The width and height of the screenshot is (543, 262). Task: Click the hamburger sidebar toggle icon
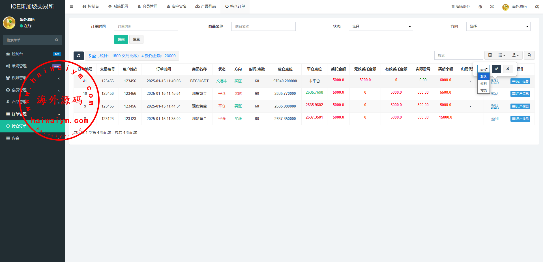point(71,6)
